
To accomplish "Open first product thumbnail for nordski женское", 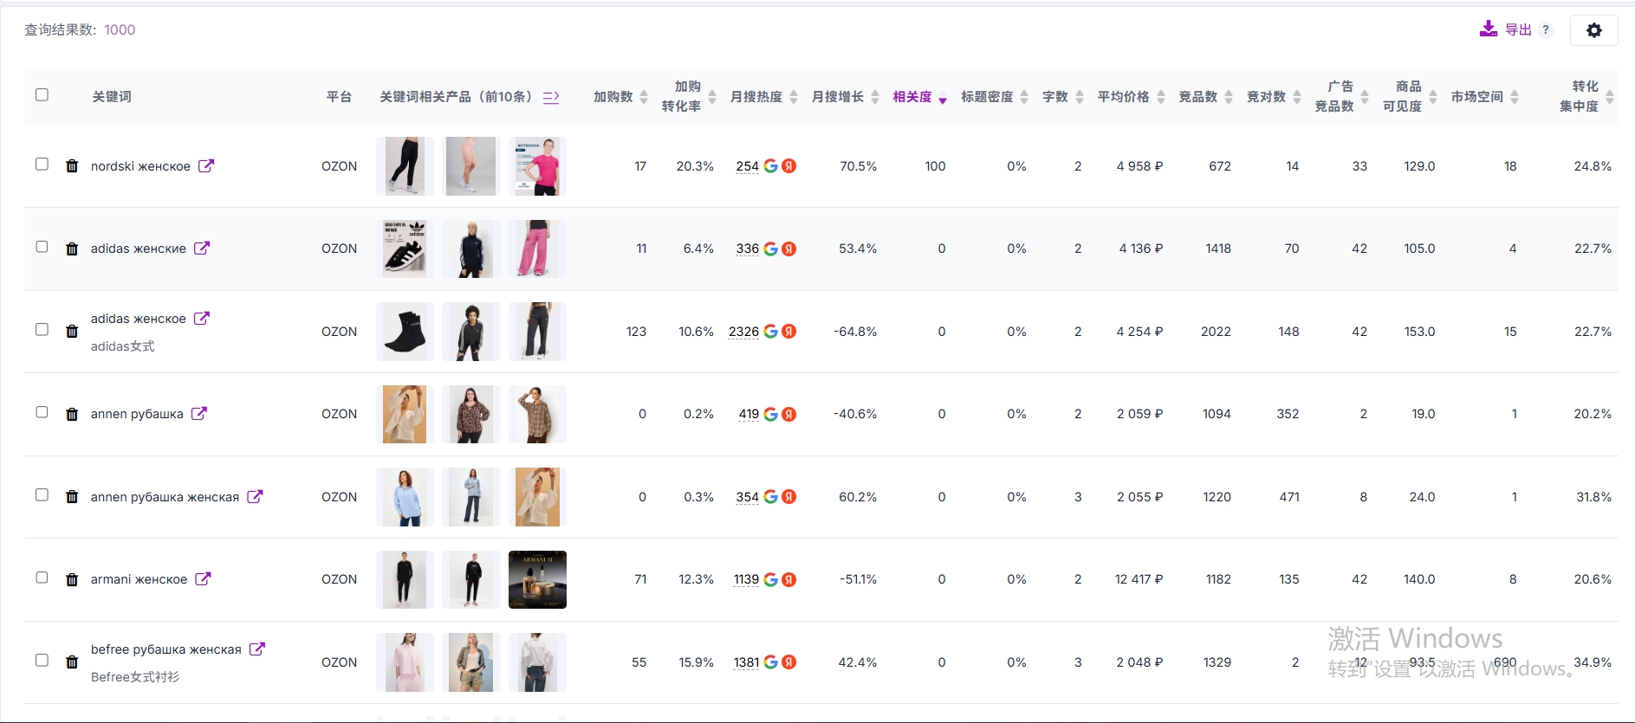I will [405, 165].
